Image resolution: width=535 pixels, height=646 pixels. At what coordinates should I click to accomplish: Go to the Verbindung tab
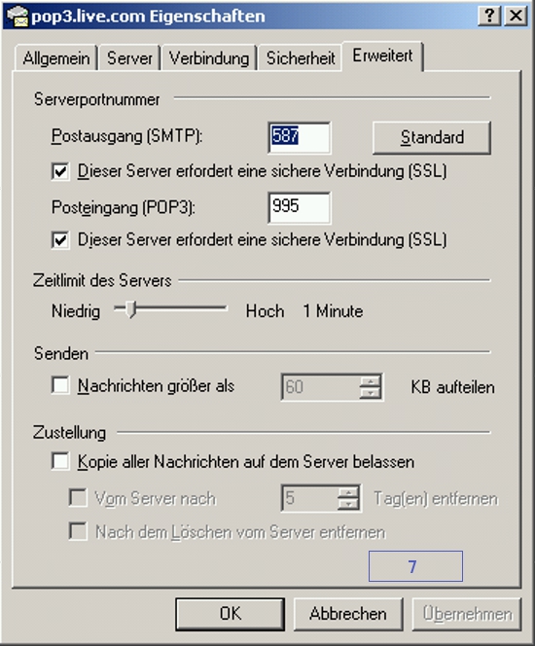(209, 58)
